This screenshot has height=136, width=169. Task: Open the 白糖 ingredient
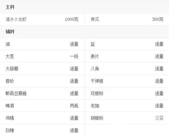tap(10, 131)
